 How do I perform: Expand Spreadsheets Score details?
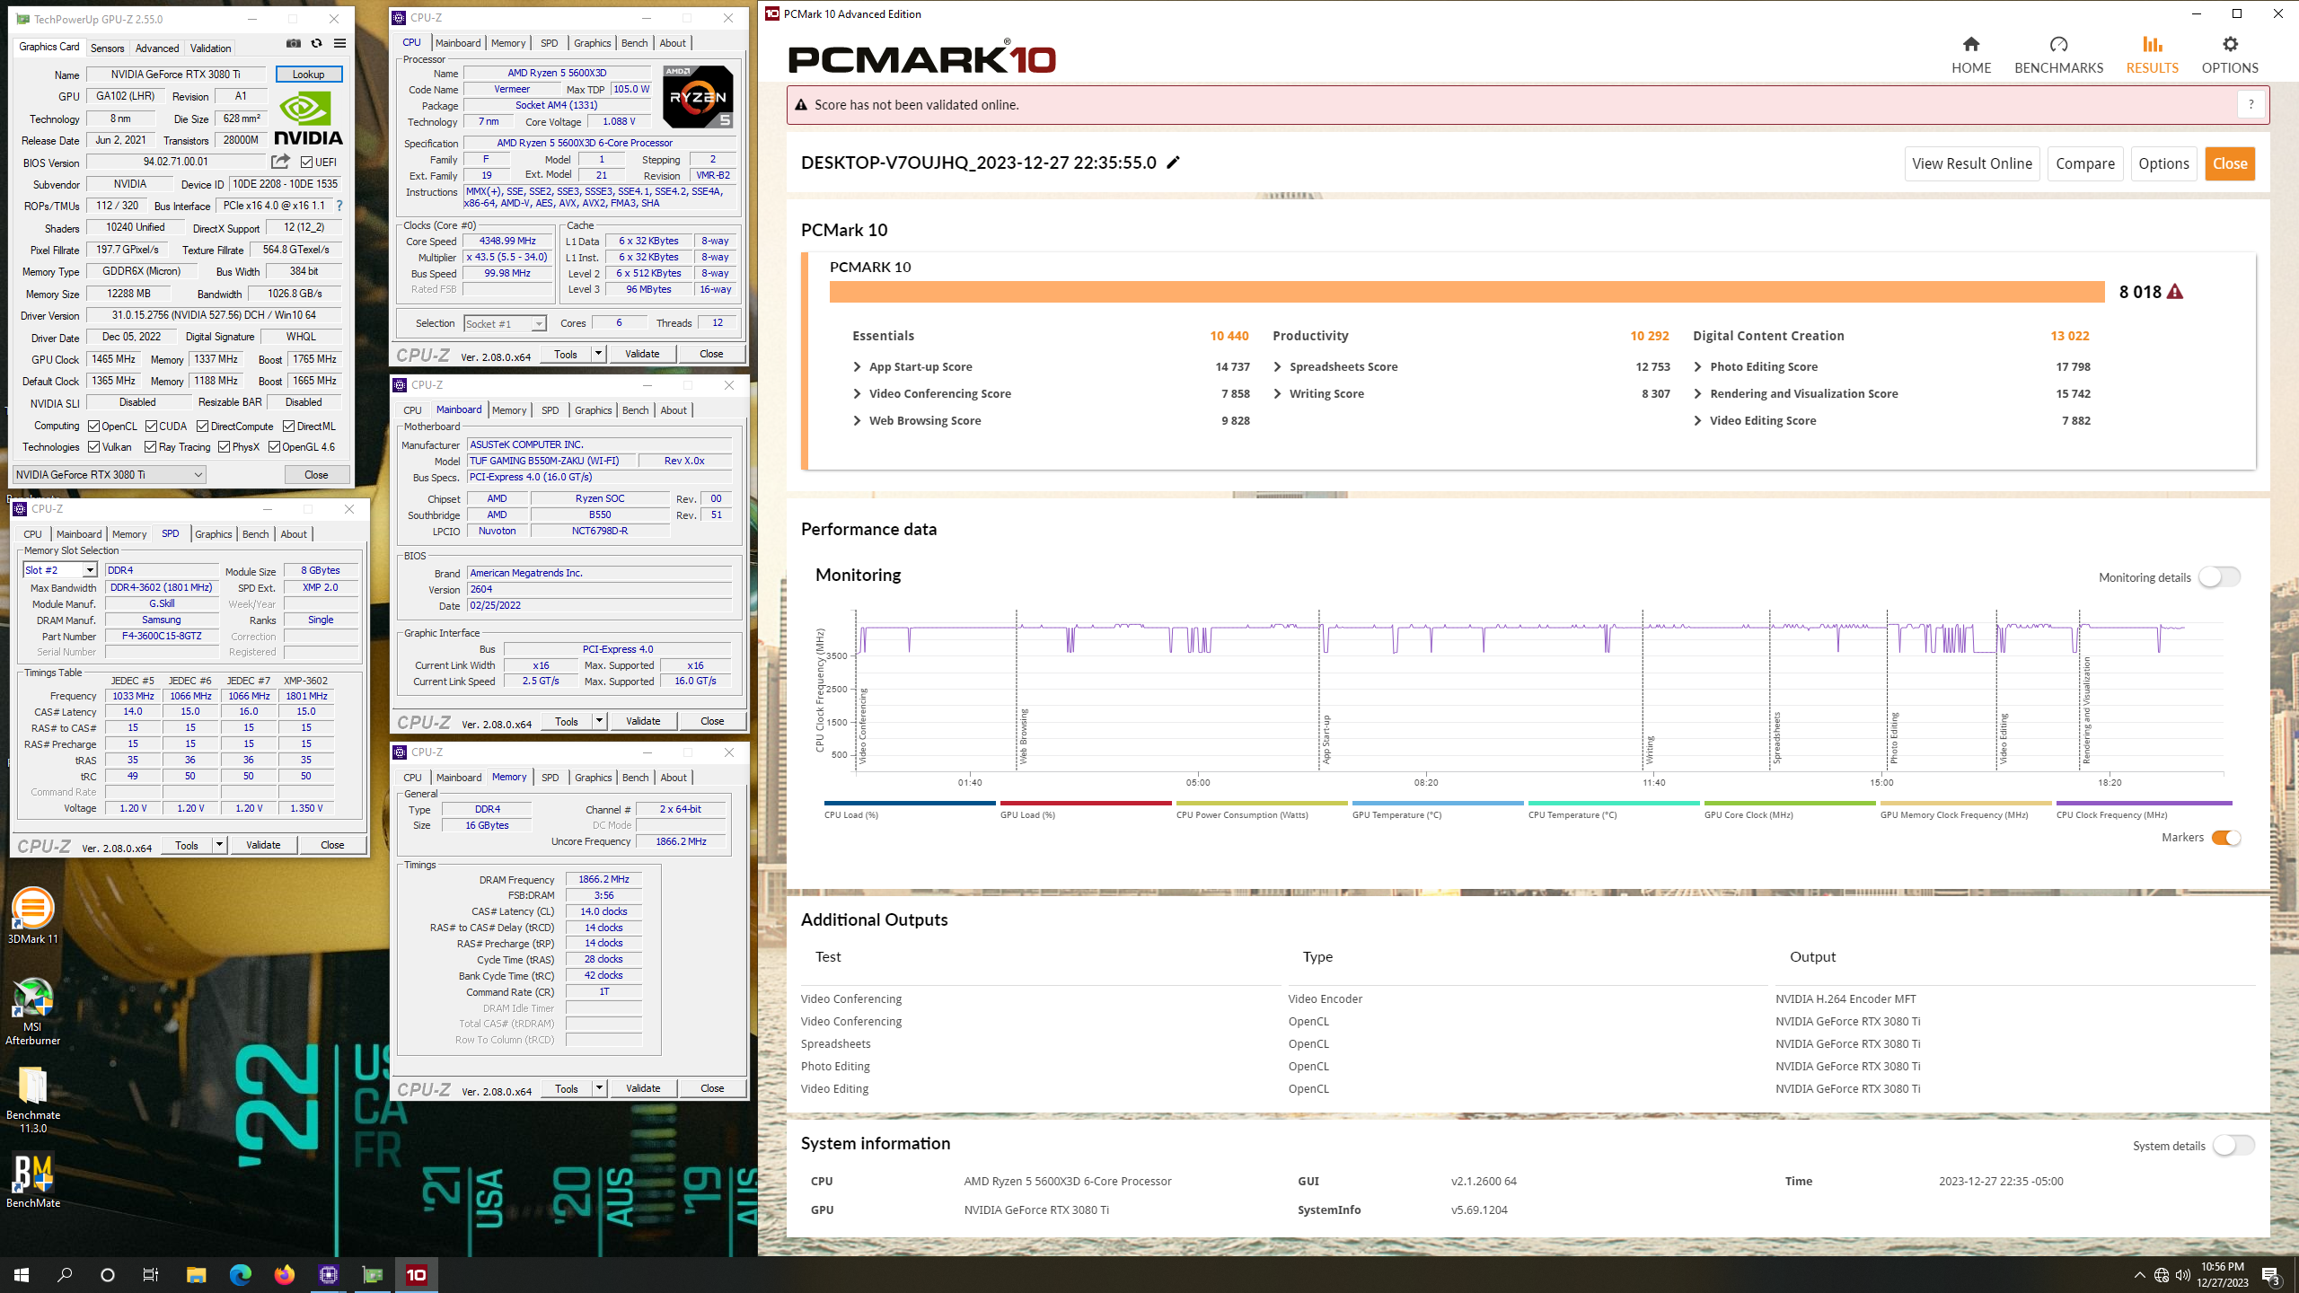point(1277,366)
